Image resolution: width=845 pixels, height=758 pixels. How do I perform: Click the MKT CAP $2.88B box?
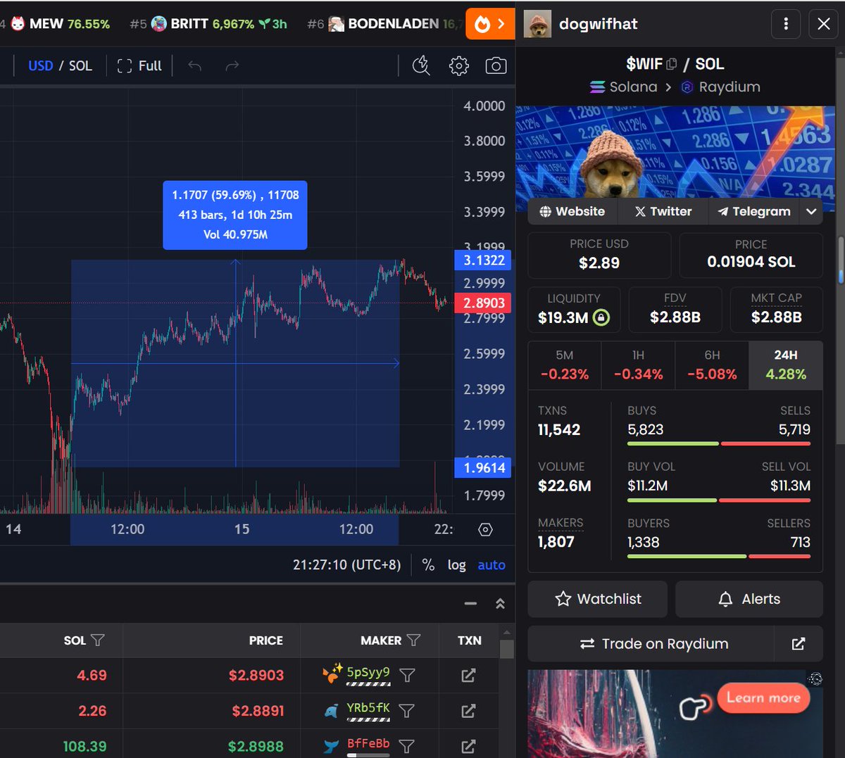(x=776, y=309)
